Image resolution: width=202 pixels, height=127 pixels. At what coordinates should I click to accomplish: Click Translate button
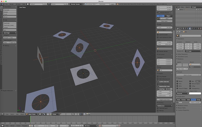10,10
